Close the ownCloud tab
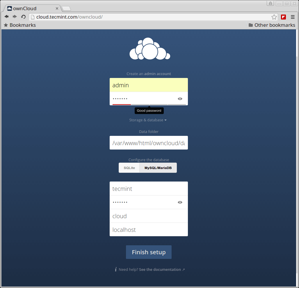 click(x=57, y=8)
